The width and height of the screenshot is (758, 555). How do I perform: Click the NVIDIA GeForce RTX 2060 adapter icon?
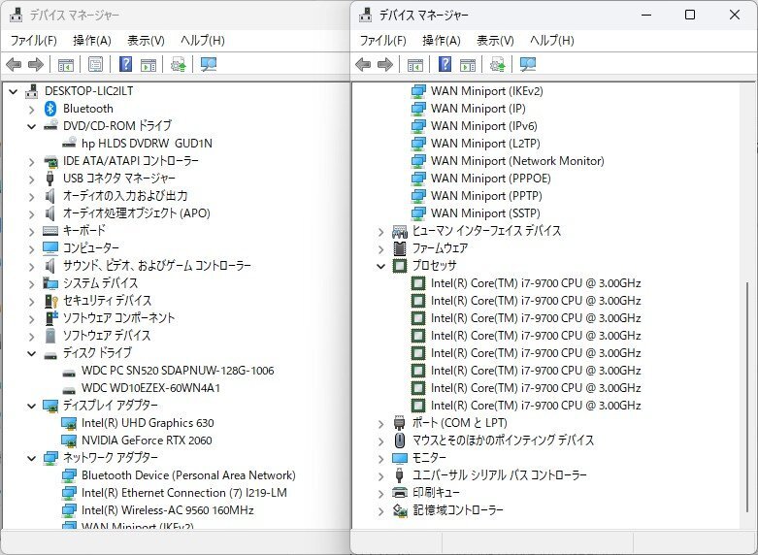click(69, 441)
